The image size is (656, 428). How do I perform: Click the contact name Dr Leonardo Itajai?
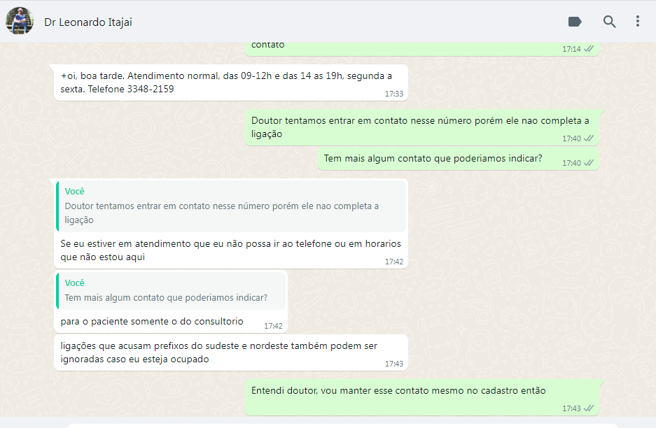[x=88, y=22]
